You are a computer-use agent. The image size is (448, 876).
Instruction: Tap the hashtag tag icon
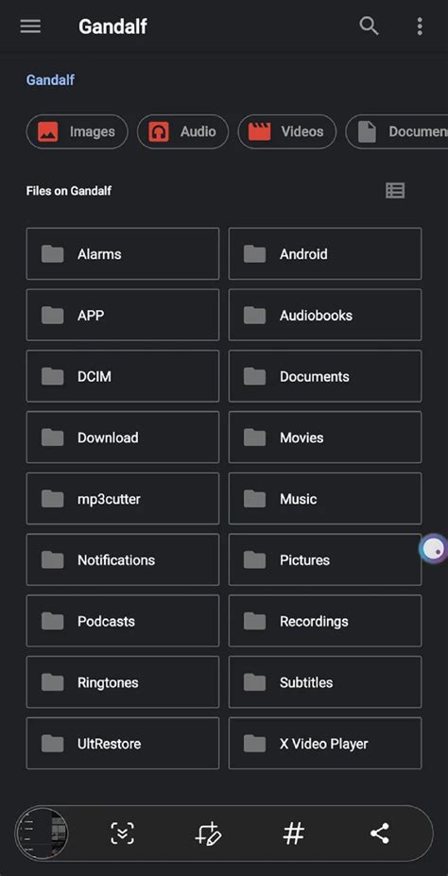294,834
